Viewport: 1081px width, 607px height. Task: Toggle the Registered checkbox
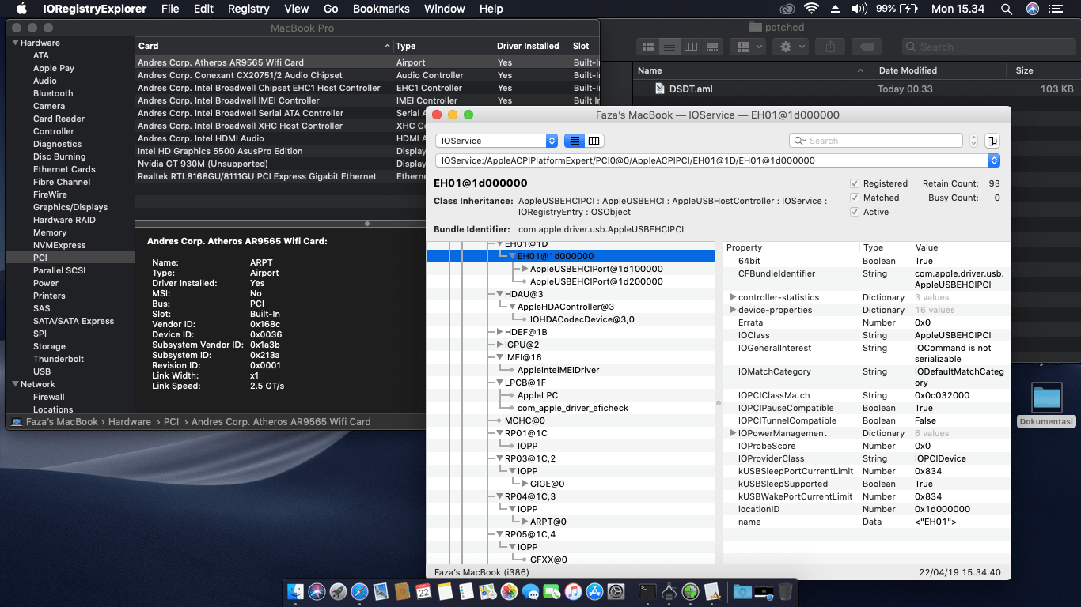[855, 183]
